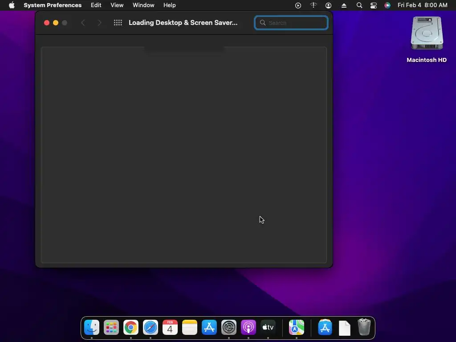
Task: Click the eject icon in menu bar
Action: pos(344,5)
